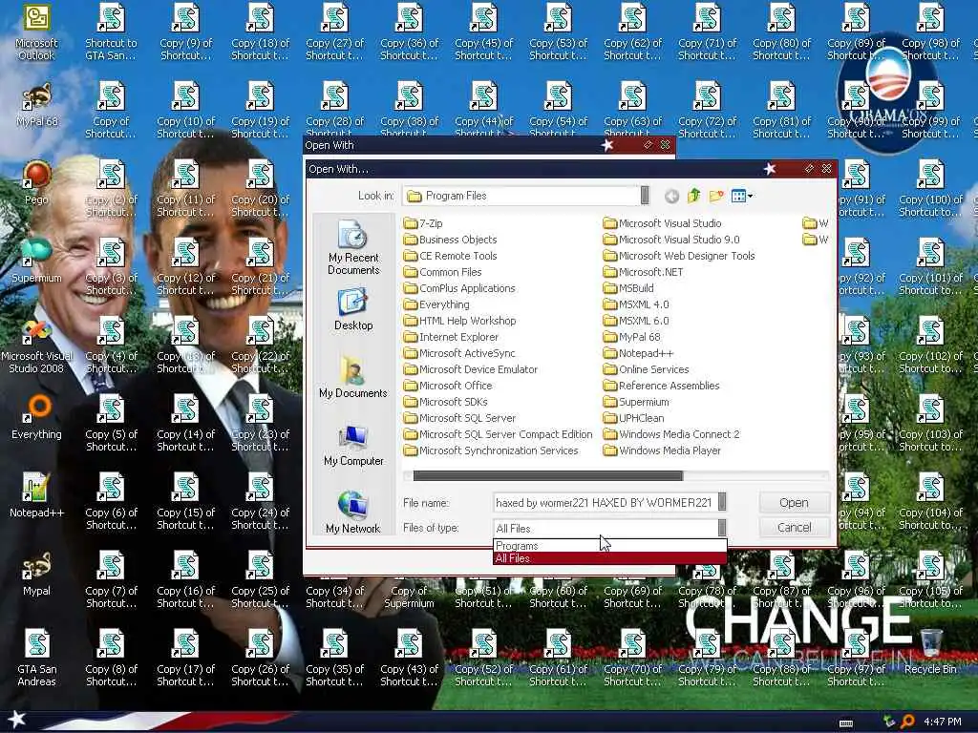Select Supermium desktop shortcut
Image resolution: width=978 pixels, height=733 pixels.
pos(36,261)
